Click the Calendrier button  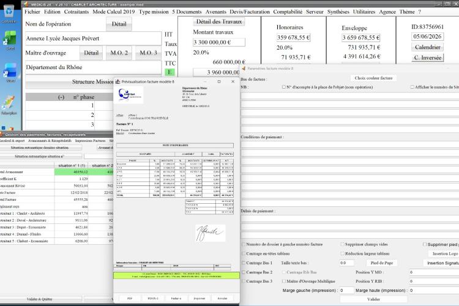[x=428, y=47]
